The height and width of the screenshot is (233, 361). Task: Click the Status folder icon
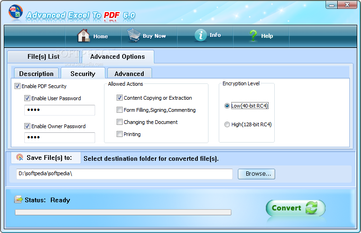pos(18,199)
